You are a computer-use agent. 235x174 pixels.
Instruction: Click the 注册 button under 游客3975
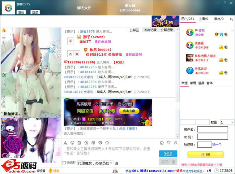(21, 12)
